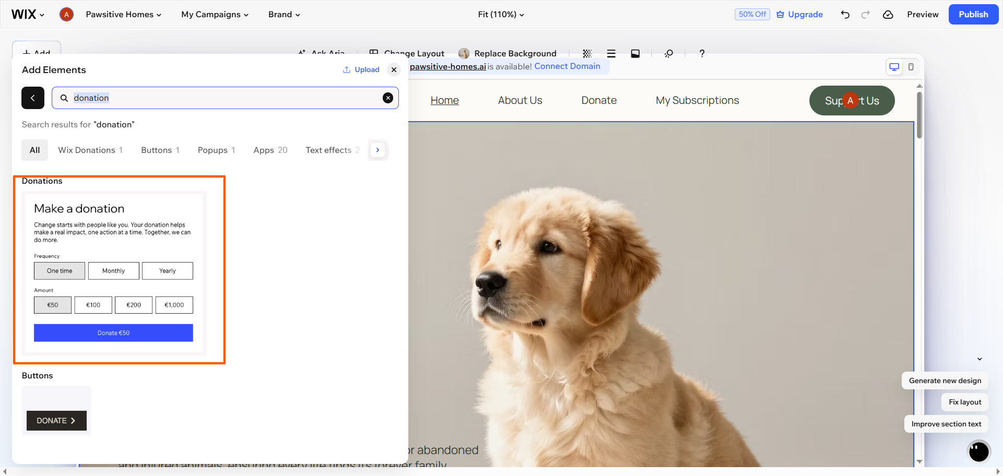Click Upload in Add Elements panel
This screenshot has width=1003, height=476.
click(361, 69)
